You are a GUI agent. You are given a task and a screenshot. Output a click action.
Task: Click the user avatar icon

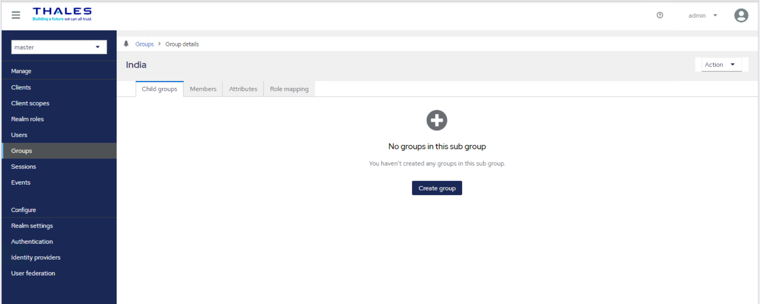click(741, 16)
